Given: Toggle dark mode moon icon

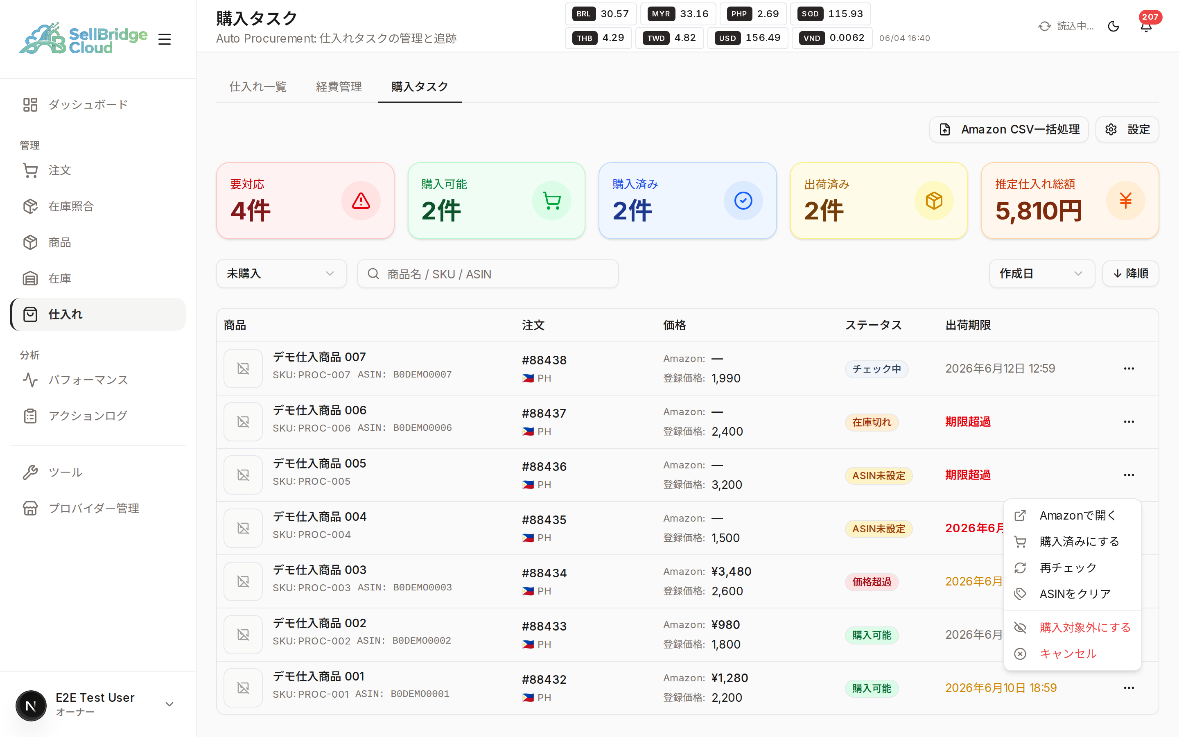Looking at the screenshot, I should pos(1113,26).
